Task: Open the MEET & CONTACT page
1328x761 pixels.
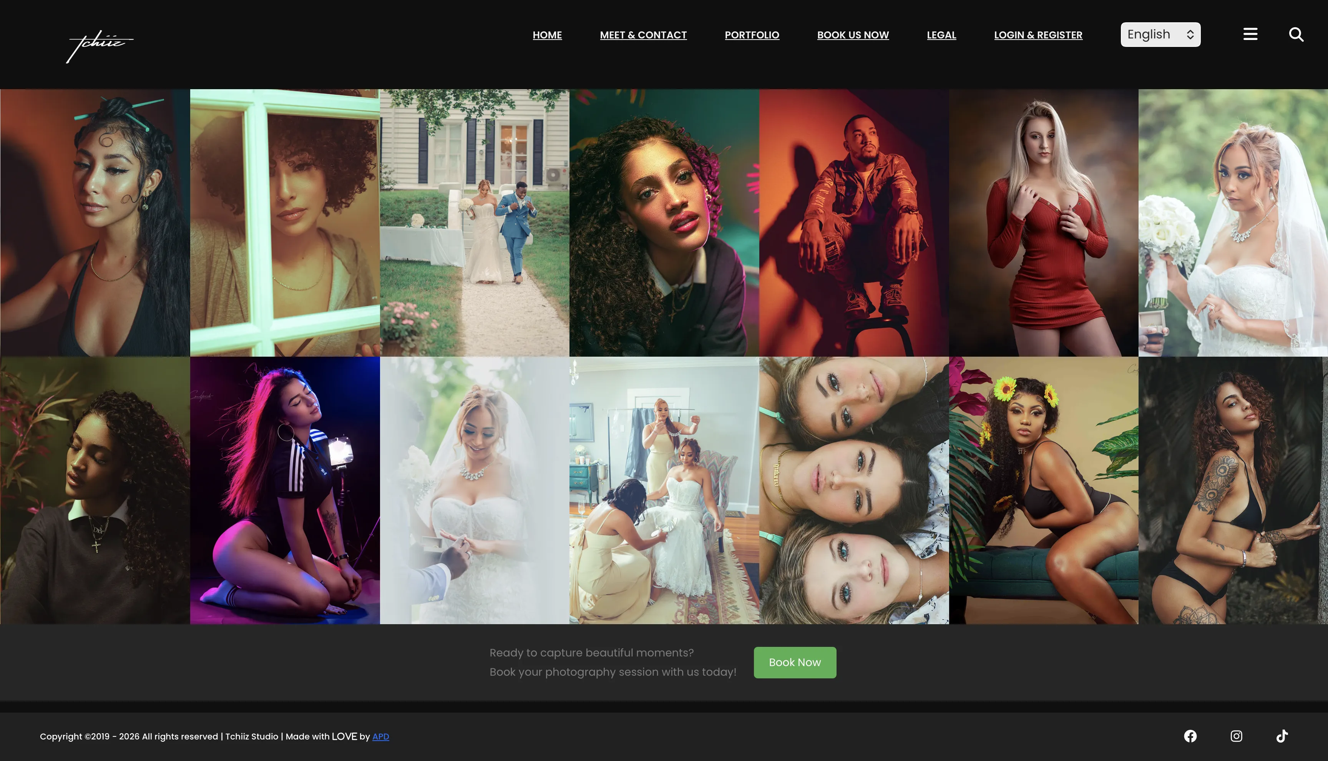Action: [x=643, y=35]
